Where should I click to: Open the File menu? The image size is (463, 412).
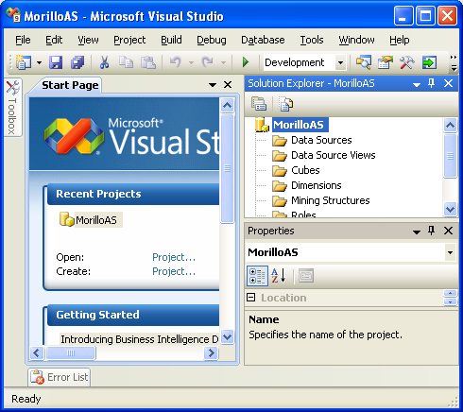tap(23, 40)
